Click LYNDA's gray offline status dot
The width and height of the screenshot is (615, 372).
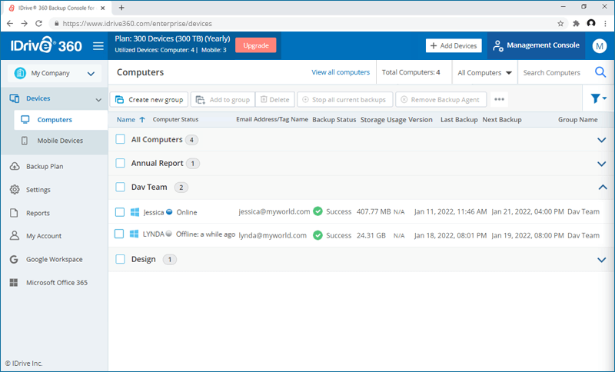(x=168, y=234)
